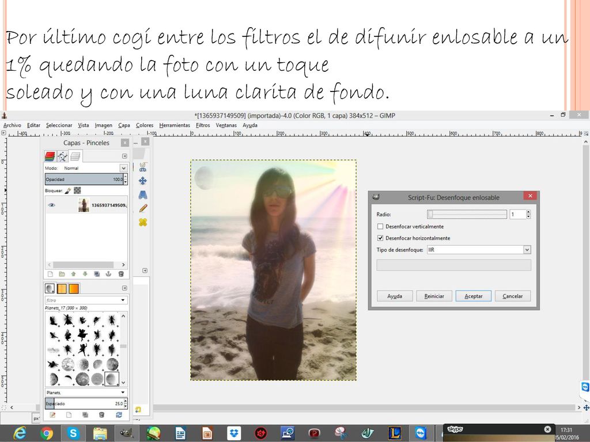Switch to the Gradients tab

click(74, 288)
